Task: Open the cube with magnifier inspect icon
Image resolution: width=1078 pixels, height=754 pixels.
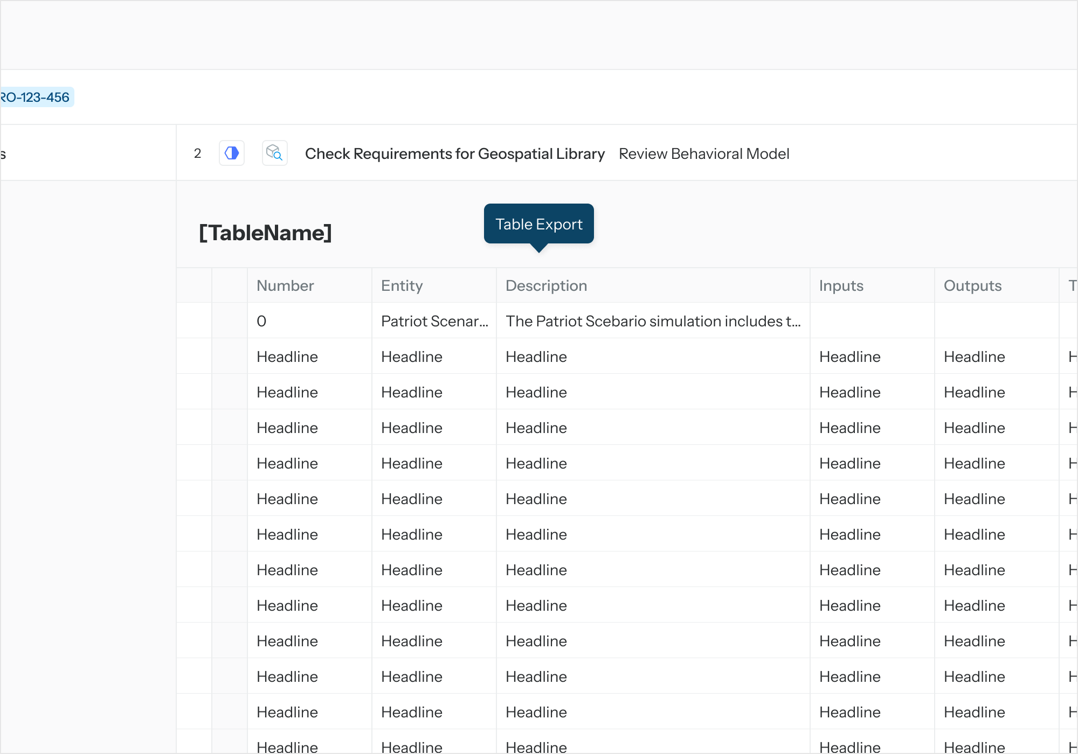Action: click(274, 153)
